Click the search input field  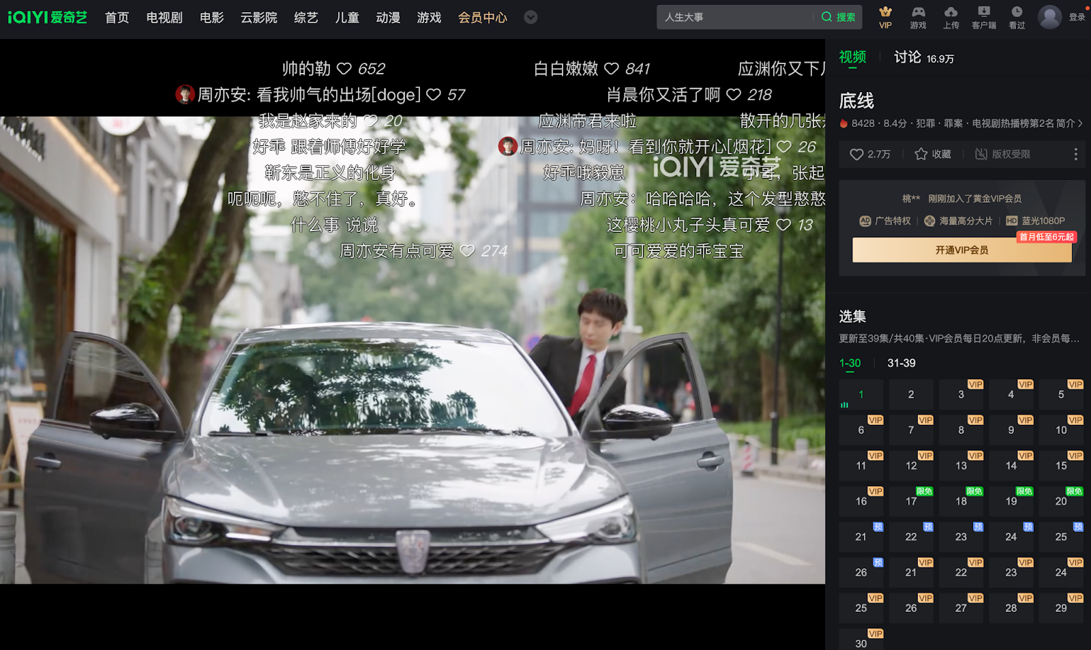click(x=736, y=17)
